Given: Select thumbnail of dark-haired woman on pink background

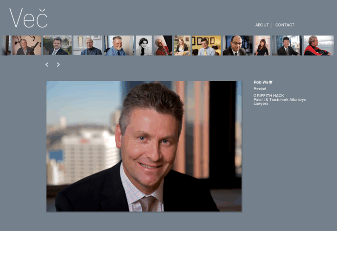Looking at the screenshot, I should (262, 45).
